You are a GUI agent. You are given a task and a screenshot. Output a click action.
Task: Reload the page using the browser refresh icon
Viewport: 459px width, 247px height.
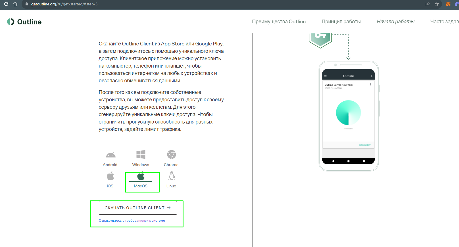[6, 4]
